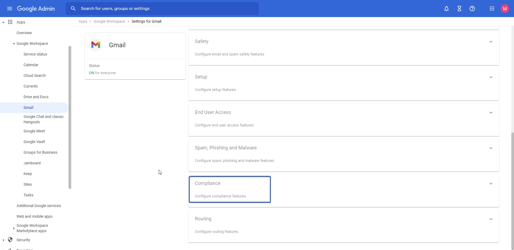
Task: Click the notifications bell icon
Action: click(x=446, y=9)
